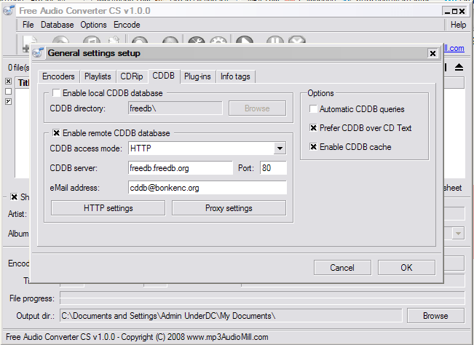Click the app icon in dialog title bar
The image size is (474, 345).
coord(38,53)
